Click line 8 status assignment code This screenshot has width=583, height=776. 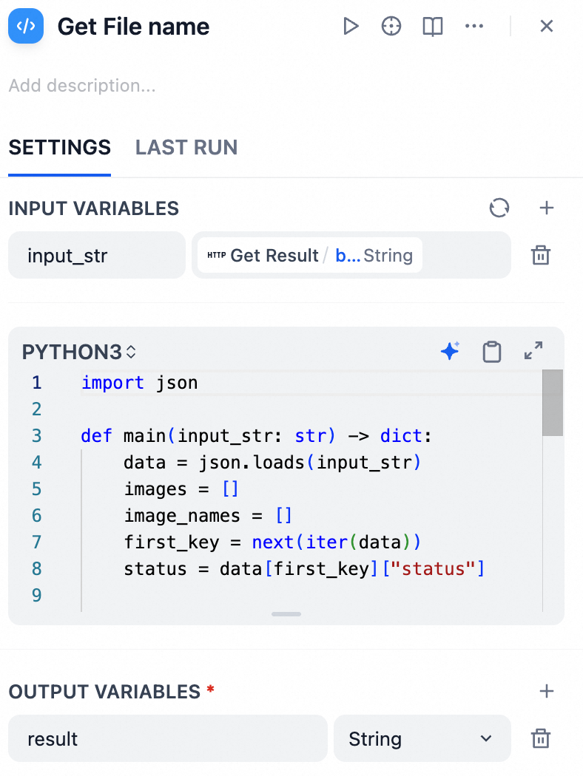click(304, 569)
